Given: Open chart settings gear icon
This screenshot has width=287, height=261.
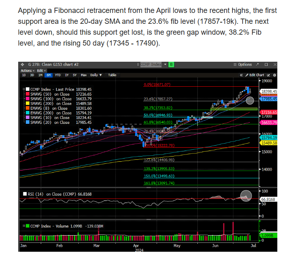Looking at the screenshot, I should tap(274, 75).
